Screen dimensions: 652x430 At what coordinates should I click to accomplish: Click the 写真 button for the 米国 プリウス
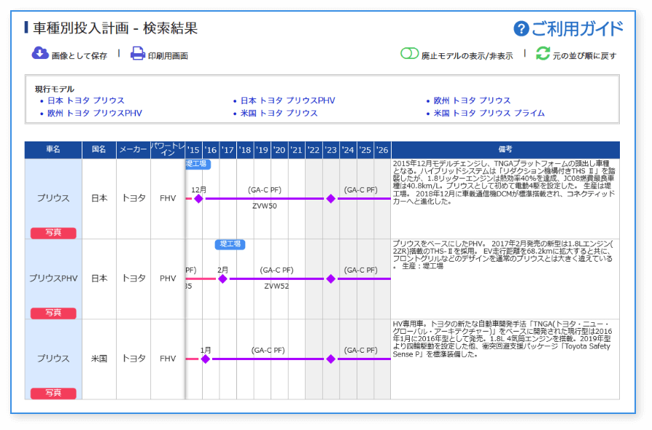[53, 393]
